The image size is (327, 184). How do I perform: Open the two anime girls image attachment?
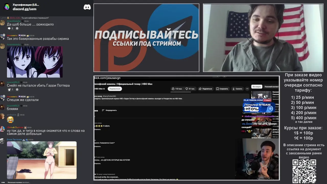tap(35, 62)
